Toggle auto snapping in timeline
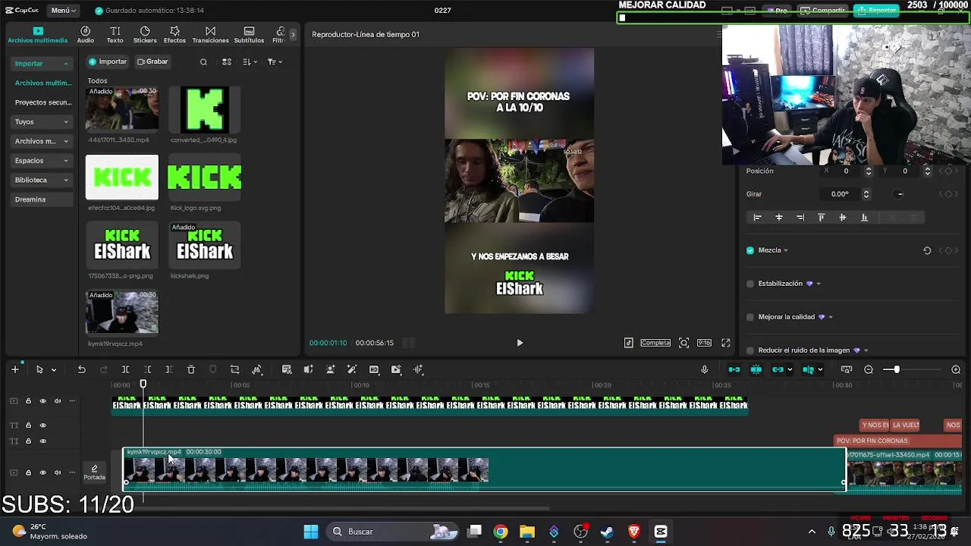Viewport: 971px width, 546px height. [x=756, y=369]
